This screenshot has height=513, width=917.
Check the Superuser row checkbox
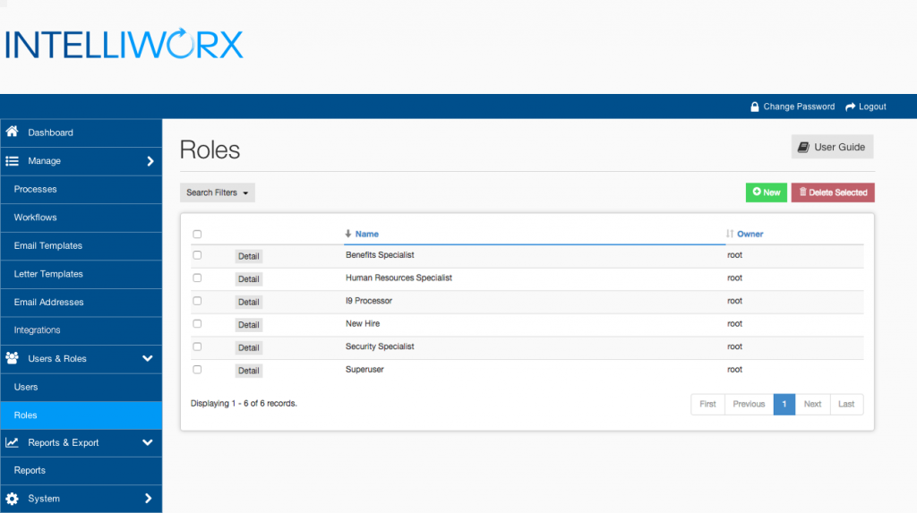[x=197, y=369]
